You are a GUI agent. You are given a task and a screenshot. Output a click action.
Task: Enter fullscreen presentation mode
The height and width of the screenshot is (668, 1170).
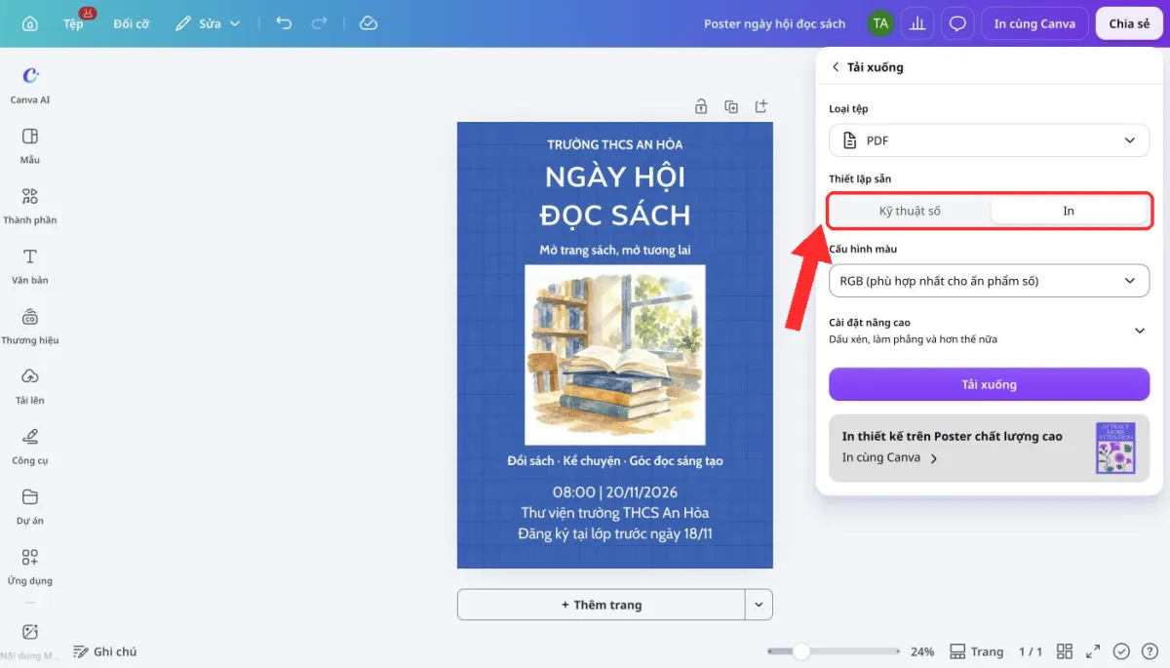(1093, 651)
